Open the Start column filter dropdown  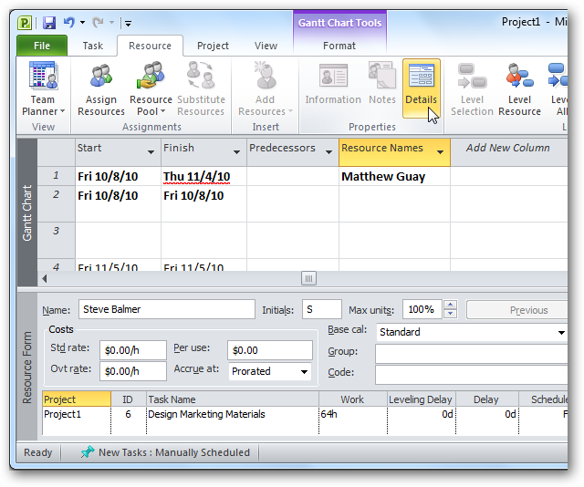[151, 152]
